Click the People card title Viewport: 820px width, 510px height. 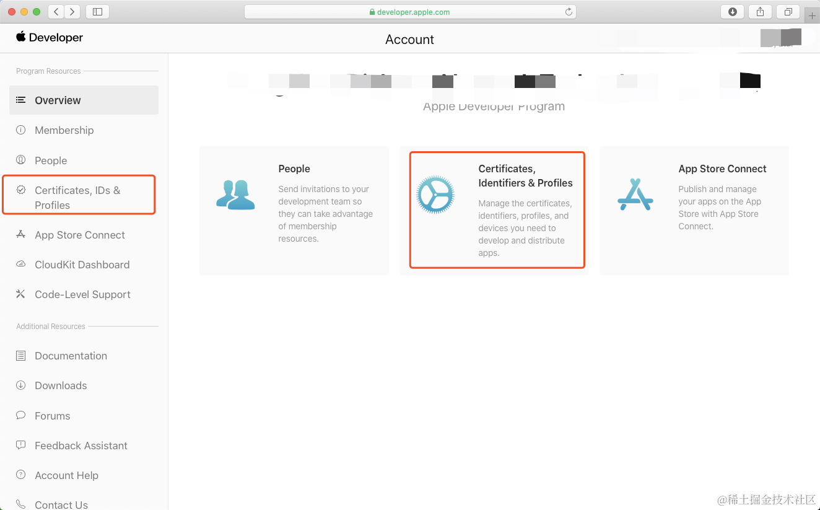pos(294,169)
